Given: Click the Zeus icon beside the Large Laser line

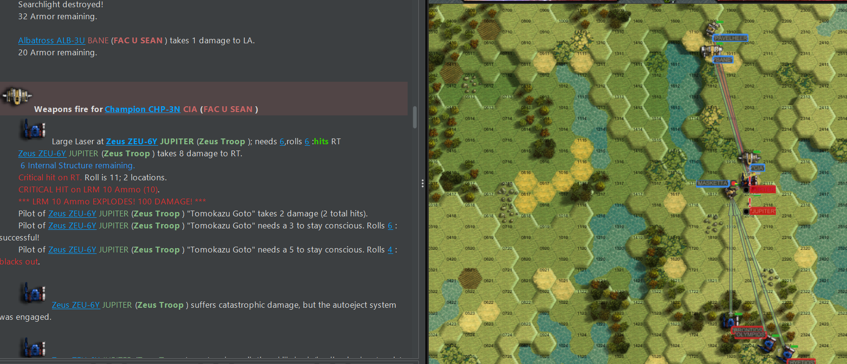Looking at the screenshot, I should click(x=34, y=130).
